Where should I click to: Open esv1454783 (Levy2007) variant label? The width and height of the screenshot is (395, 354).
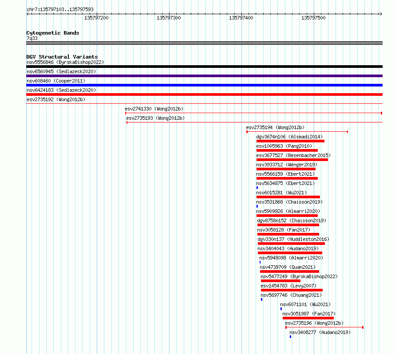coord(288,286)
